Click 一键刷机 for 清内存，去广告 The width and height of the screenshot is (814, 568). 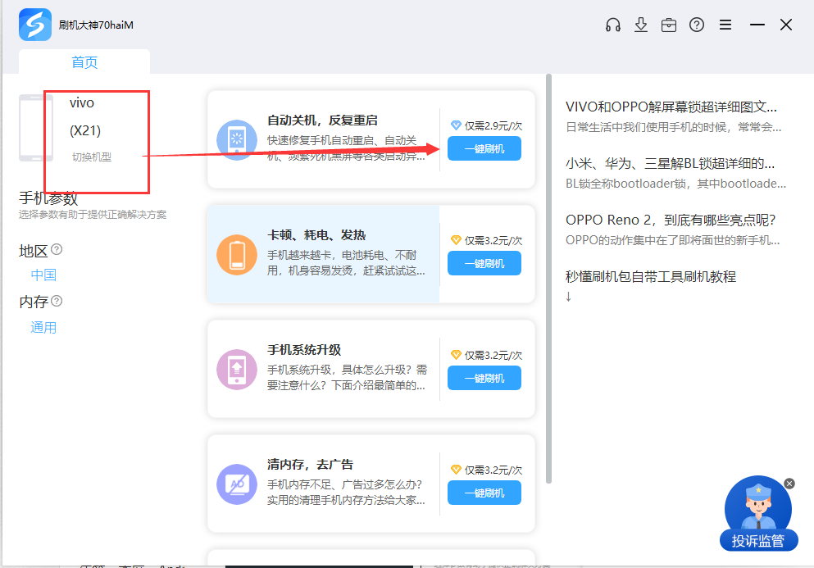[484, 493]
